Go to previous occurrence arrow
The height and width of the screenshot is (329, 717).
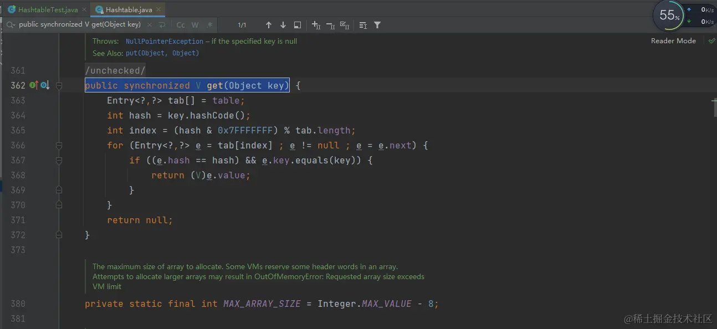pyautogui.click(x=269, y=25)
